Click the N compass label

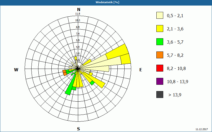tap(78, 10)
